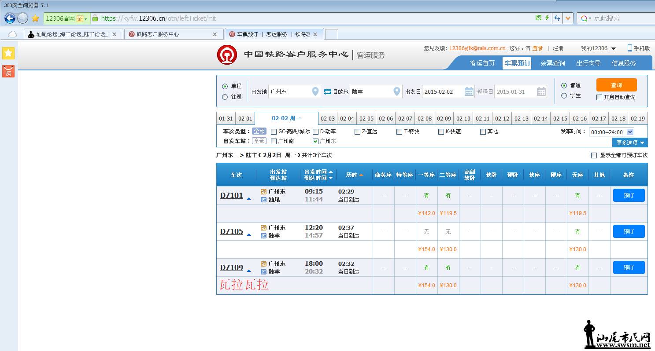
Task: Open the departure date calendar icon
Action: coord(469,91)
